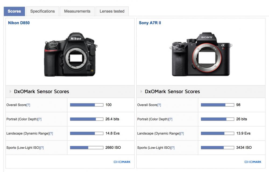Open Overall Score help for Nikon D850
Image resolution: width=269 pixels, height=172 pixels.
click(28, 105)
